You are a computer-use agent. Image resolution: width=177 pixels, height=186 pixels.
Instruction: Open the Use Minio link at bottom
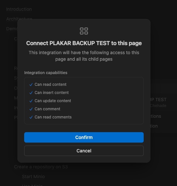[32, 185]
